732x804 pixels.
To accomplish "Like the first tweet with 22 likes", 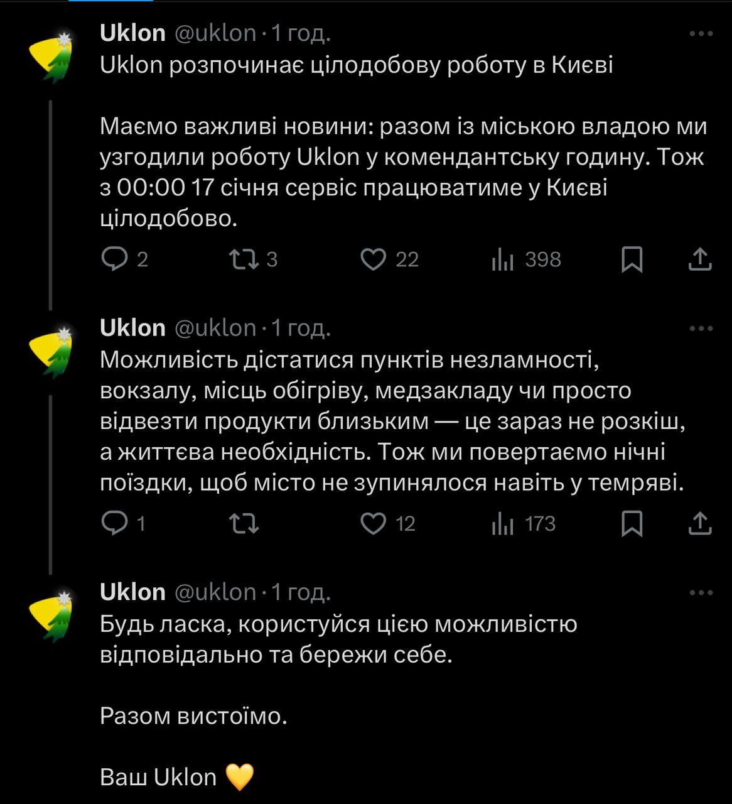I will 374,259.
